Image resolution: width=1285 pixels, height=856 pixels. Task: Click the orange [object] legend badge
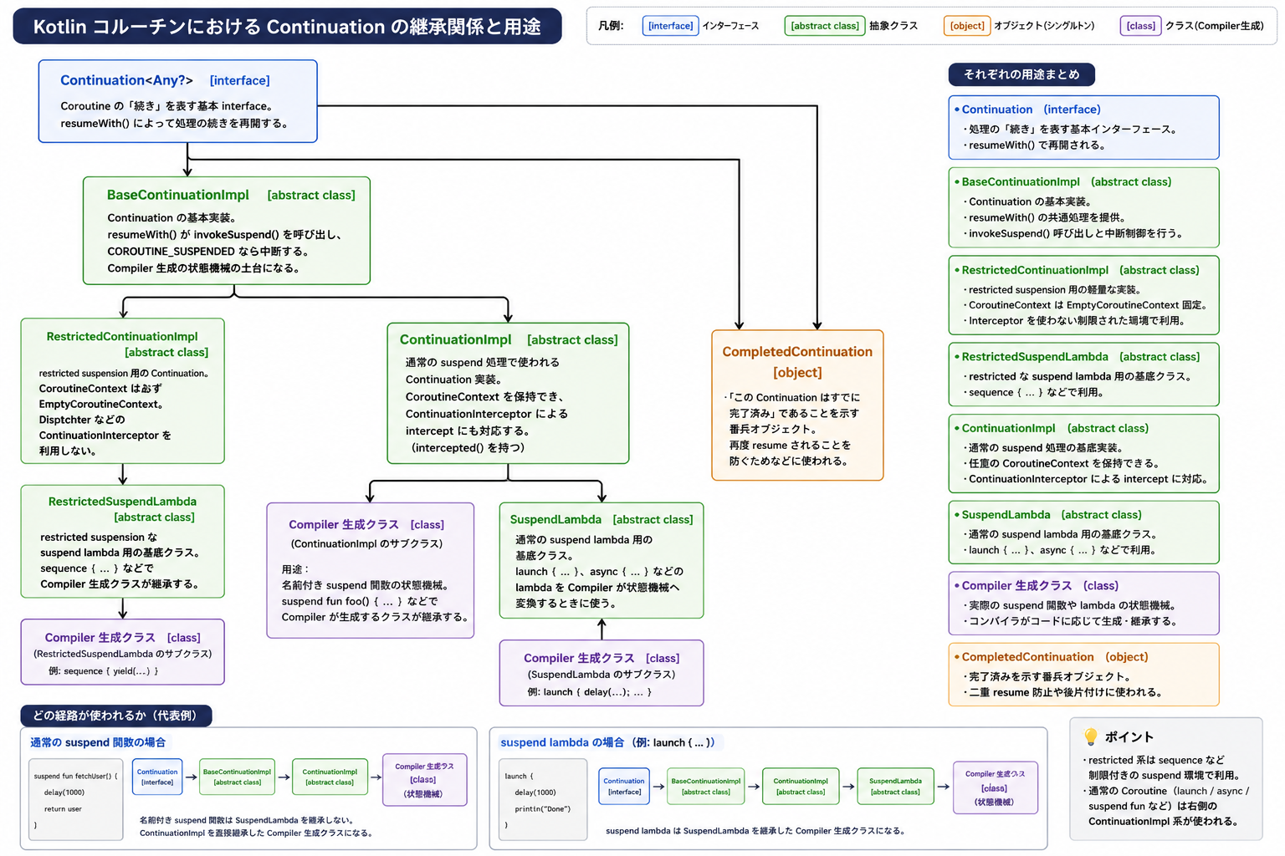click(x=967, y=26)
